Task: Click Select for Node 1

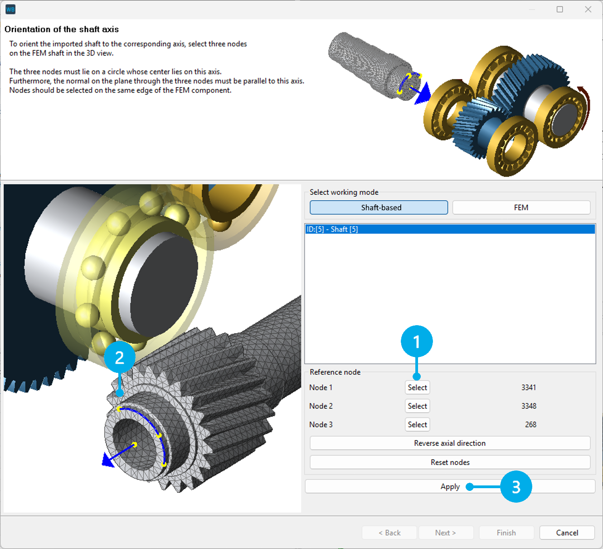Action: (x=417, y=387)
